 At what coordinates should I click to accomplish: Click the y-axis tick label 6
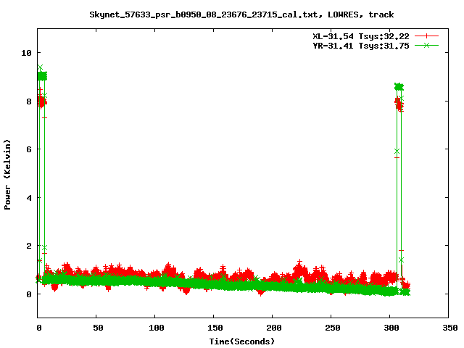coord(29,149)
